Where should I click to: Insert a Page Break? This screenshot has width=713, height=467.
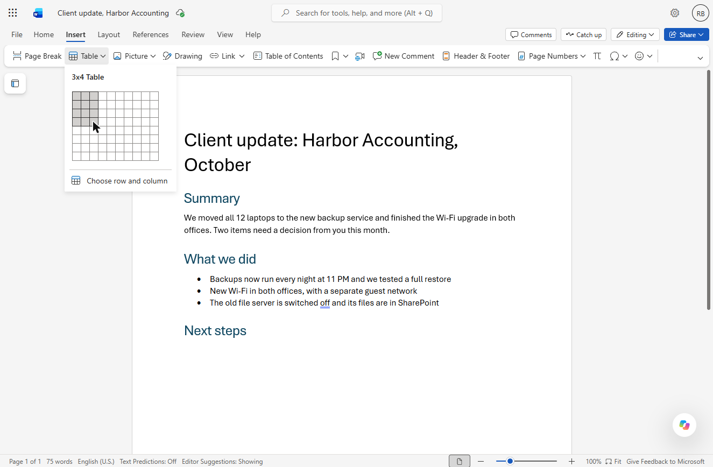click(x=37, y=56)
